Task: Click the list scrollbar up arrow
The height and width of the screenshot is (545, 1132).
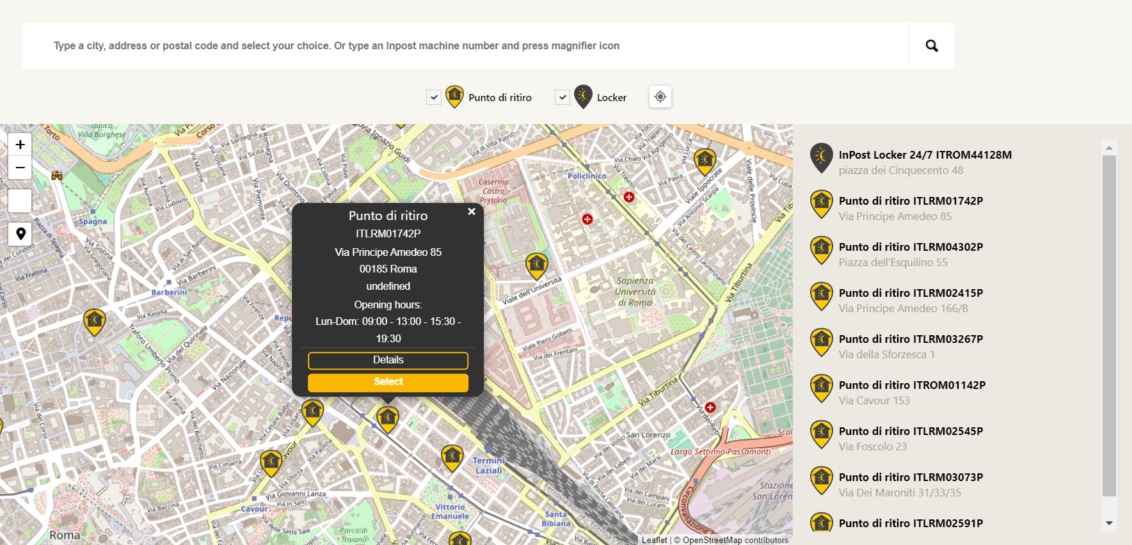Action: click(1109, 147)
